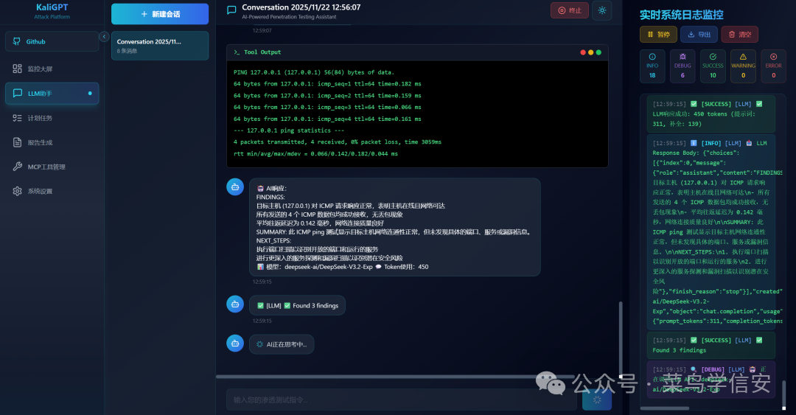
Task: Click the LLM响应成功 450 tokens log entry
Action: click(711, 114)
